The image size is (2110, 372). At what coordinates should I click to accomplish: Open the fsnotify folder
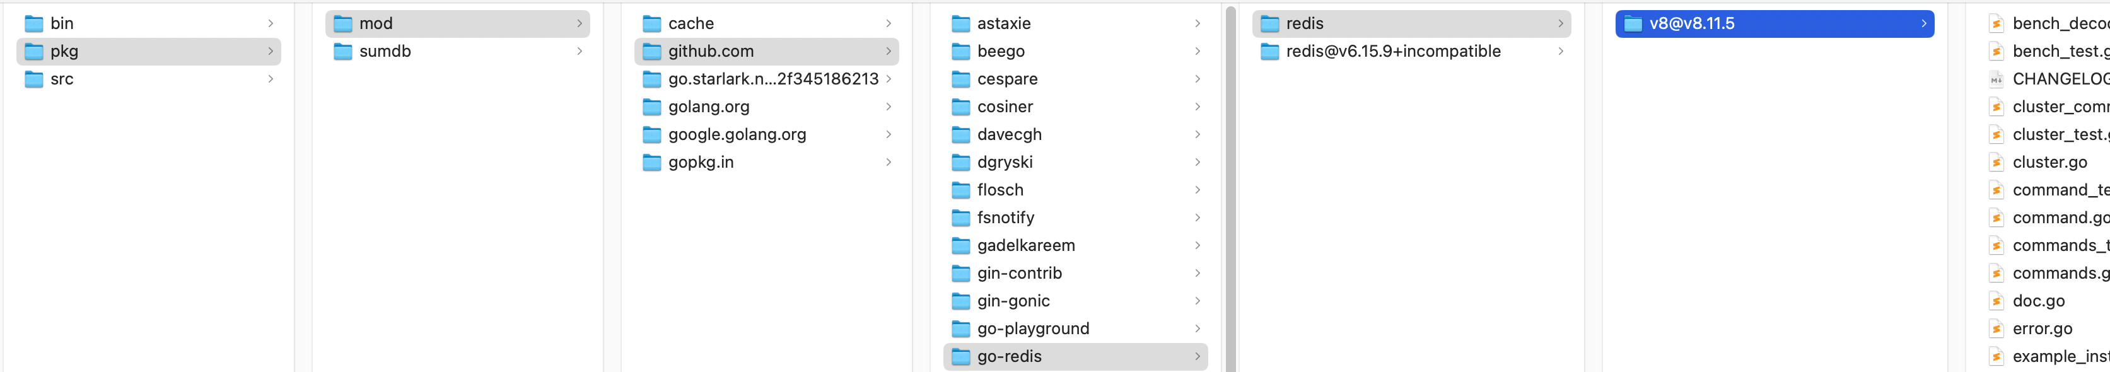coord(1005,217)
